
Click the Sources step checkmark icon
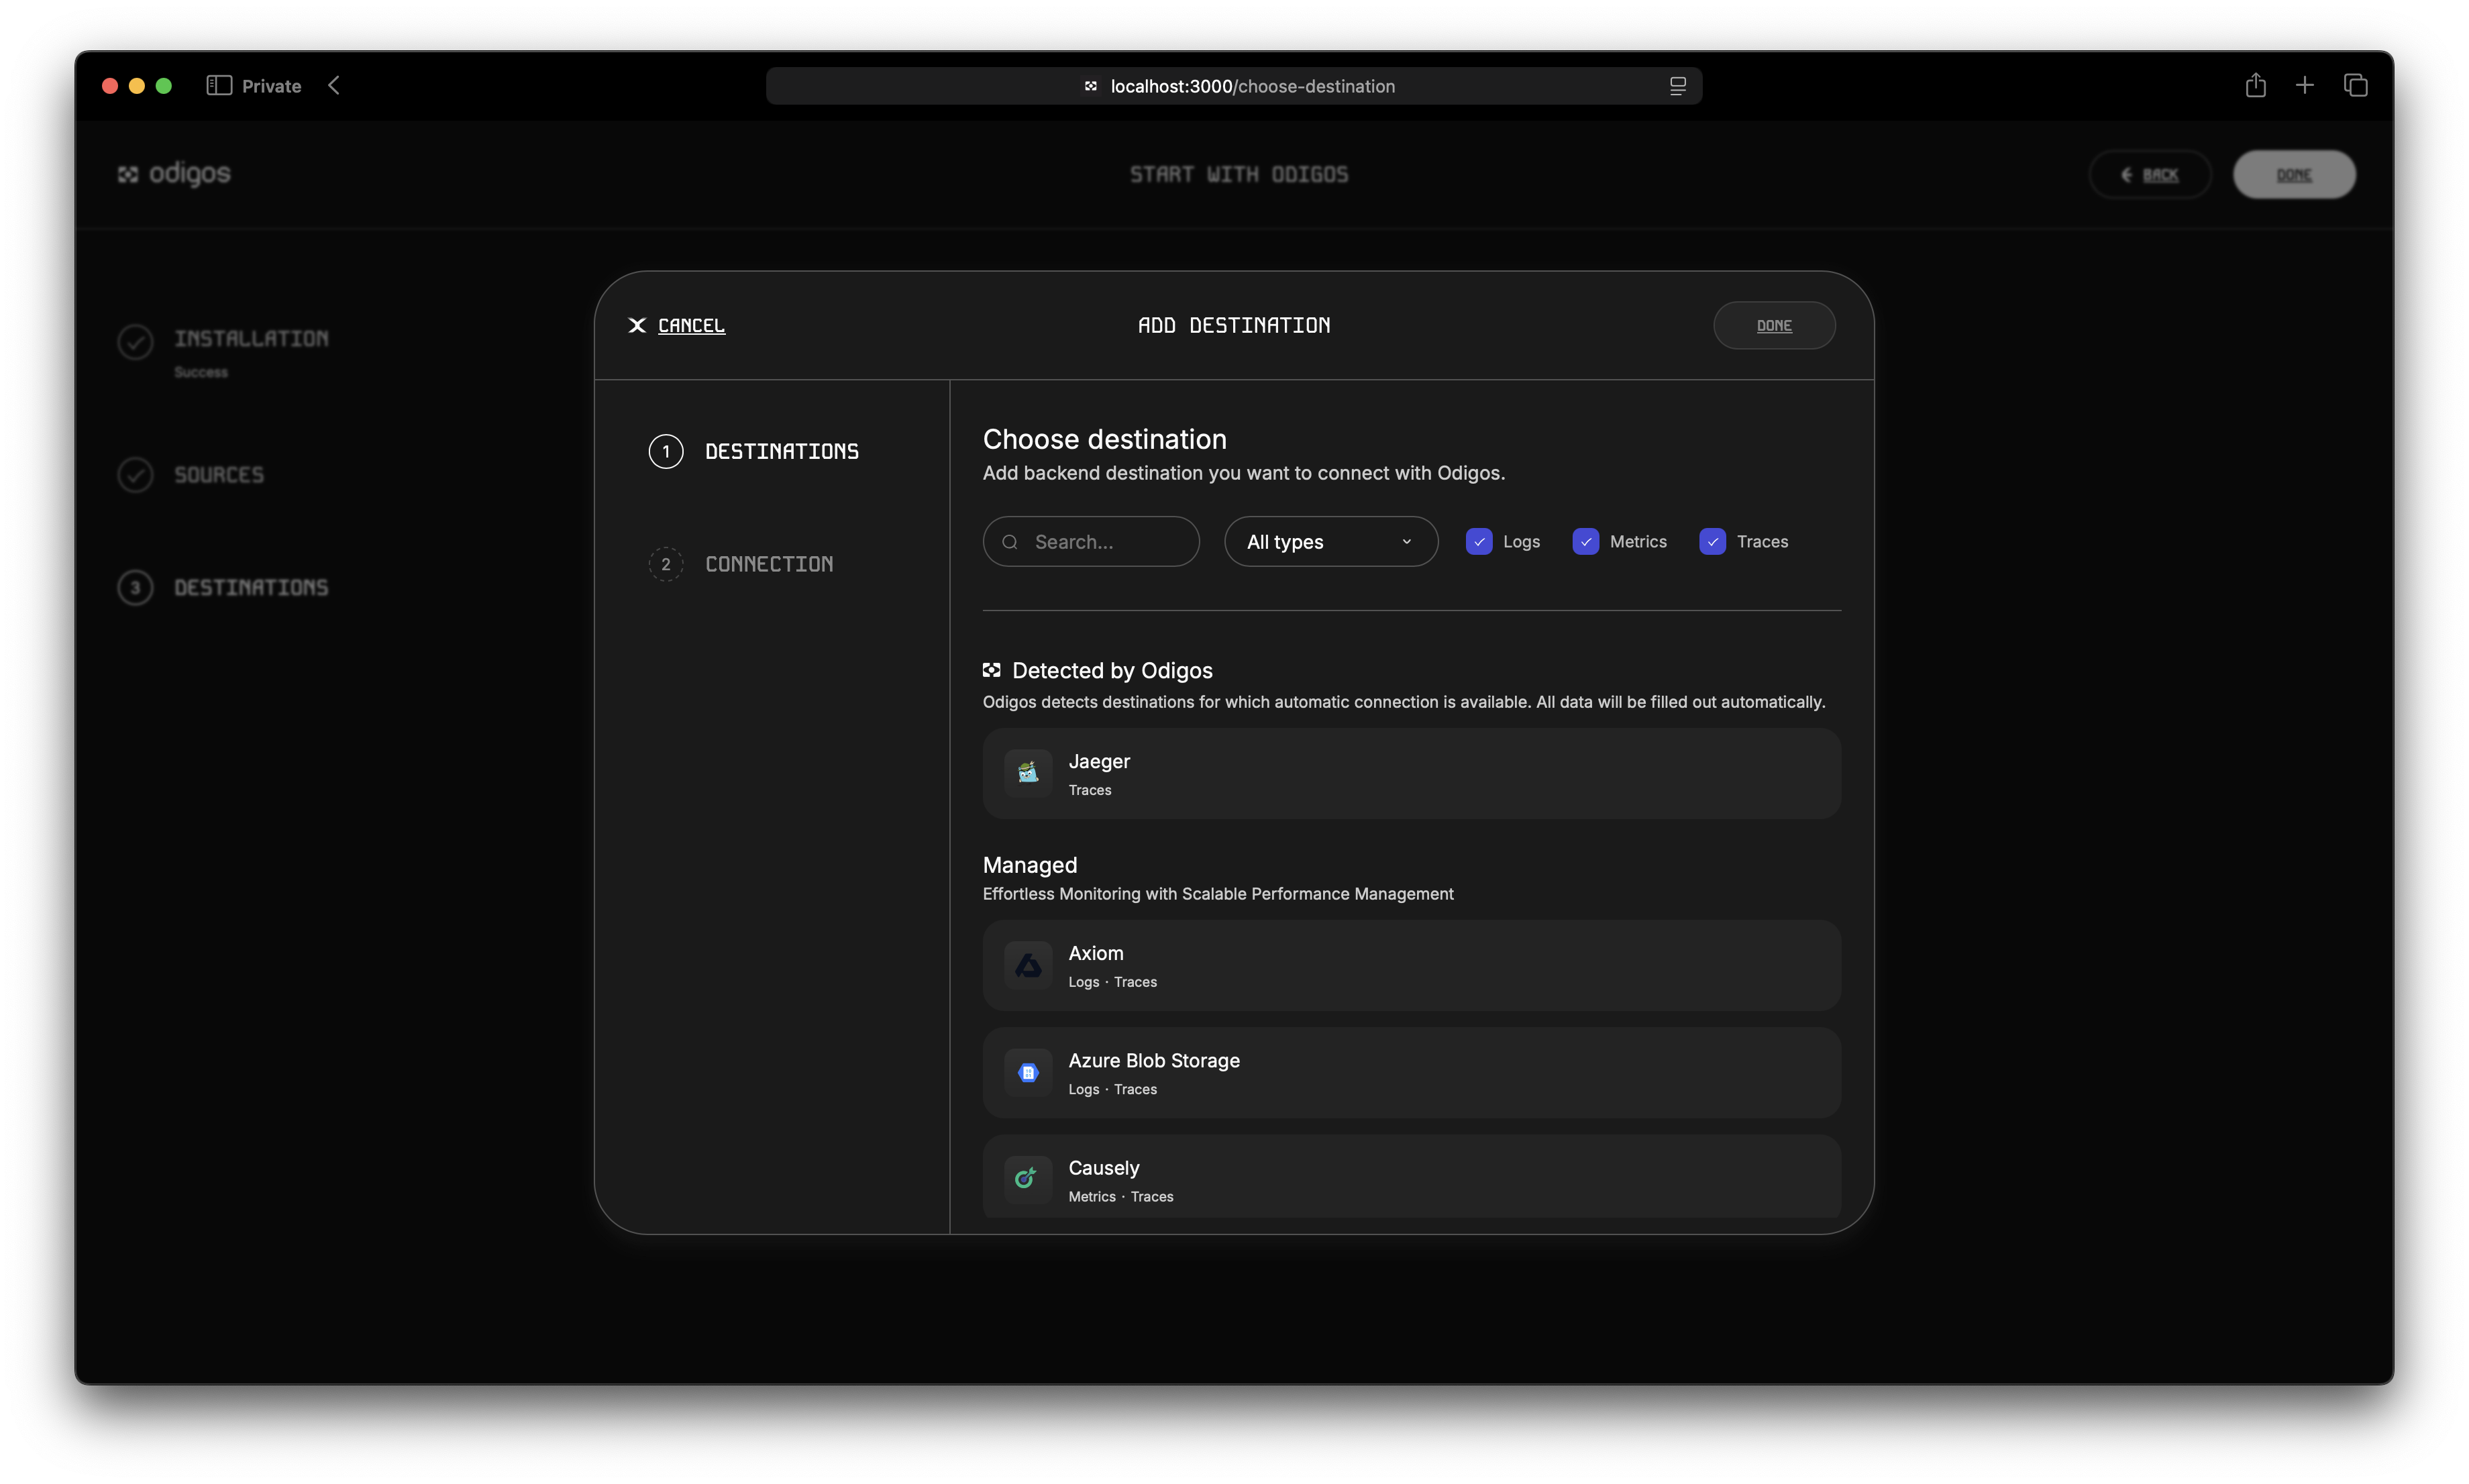click(x=135, y=474)
